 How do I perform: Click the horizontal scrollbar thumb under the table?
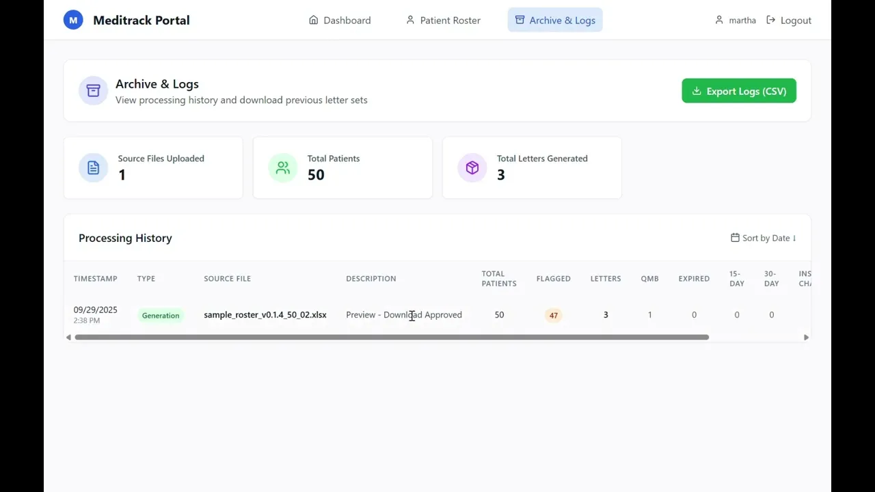tap(392, 337)
